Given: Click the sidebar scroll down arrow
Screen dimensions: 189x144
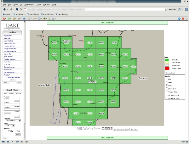Looking at the screenshot, I should (x=25, y=139).
